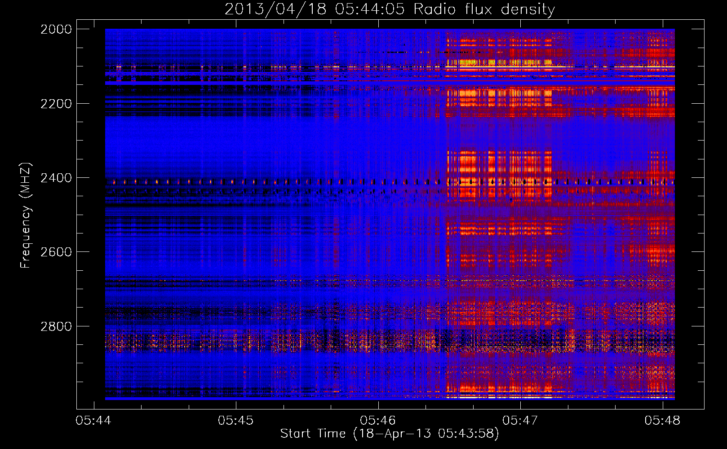Click the 05:47 time tick label
727x449 pixels.
coord(520,420)
